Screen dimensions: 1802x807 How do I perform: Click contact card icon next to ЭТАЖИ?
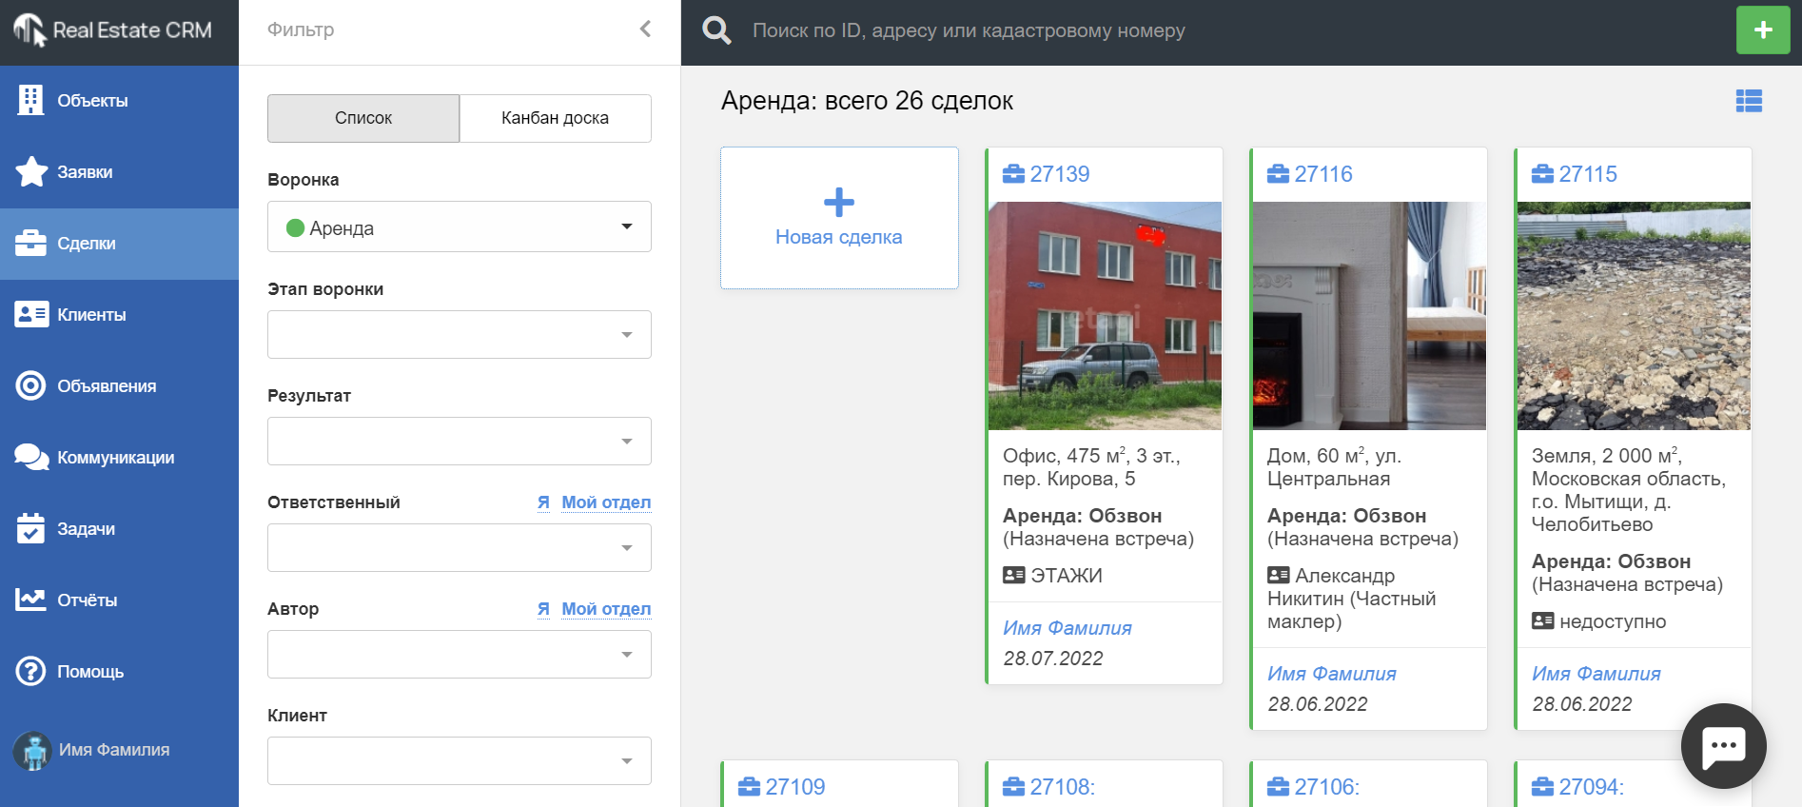pos(1014,576)
